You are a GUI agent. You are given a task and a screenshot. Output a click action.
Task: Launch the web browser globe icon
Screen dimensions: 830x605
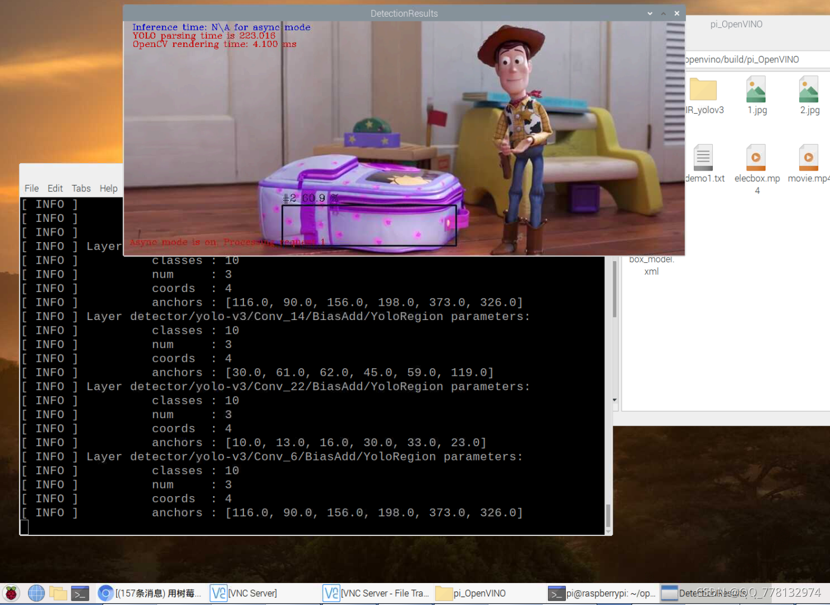(x=36, y=593)
